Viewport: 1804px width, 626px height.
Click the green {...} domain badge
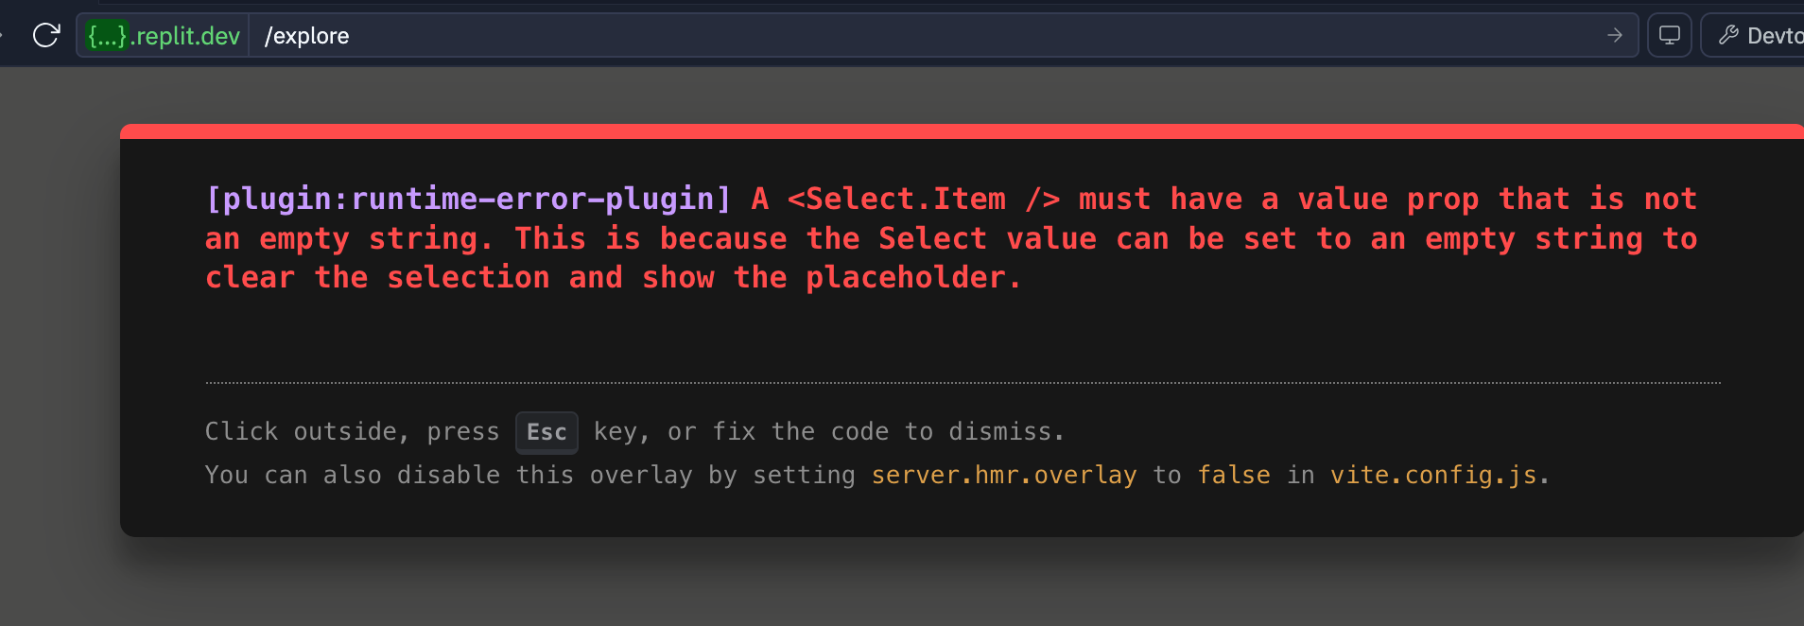coord(107,36)
